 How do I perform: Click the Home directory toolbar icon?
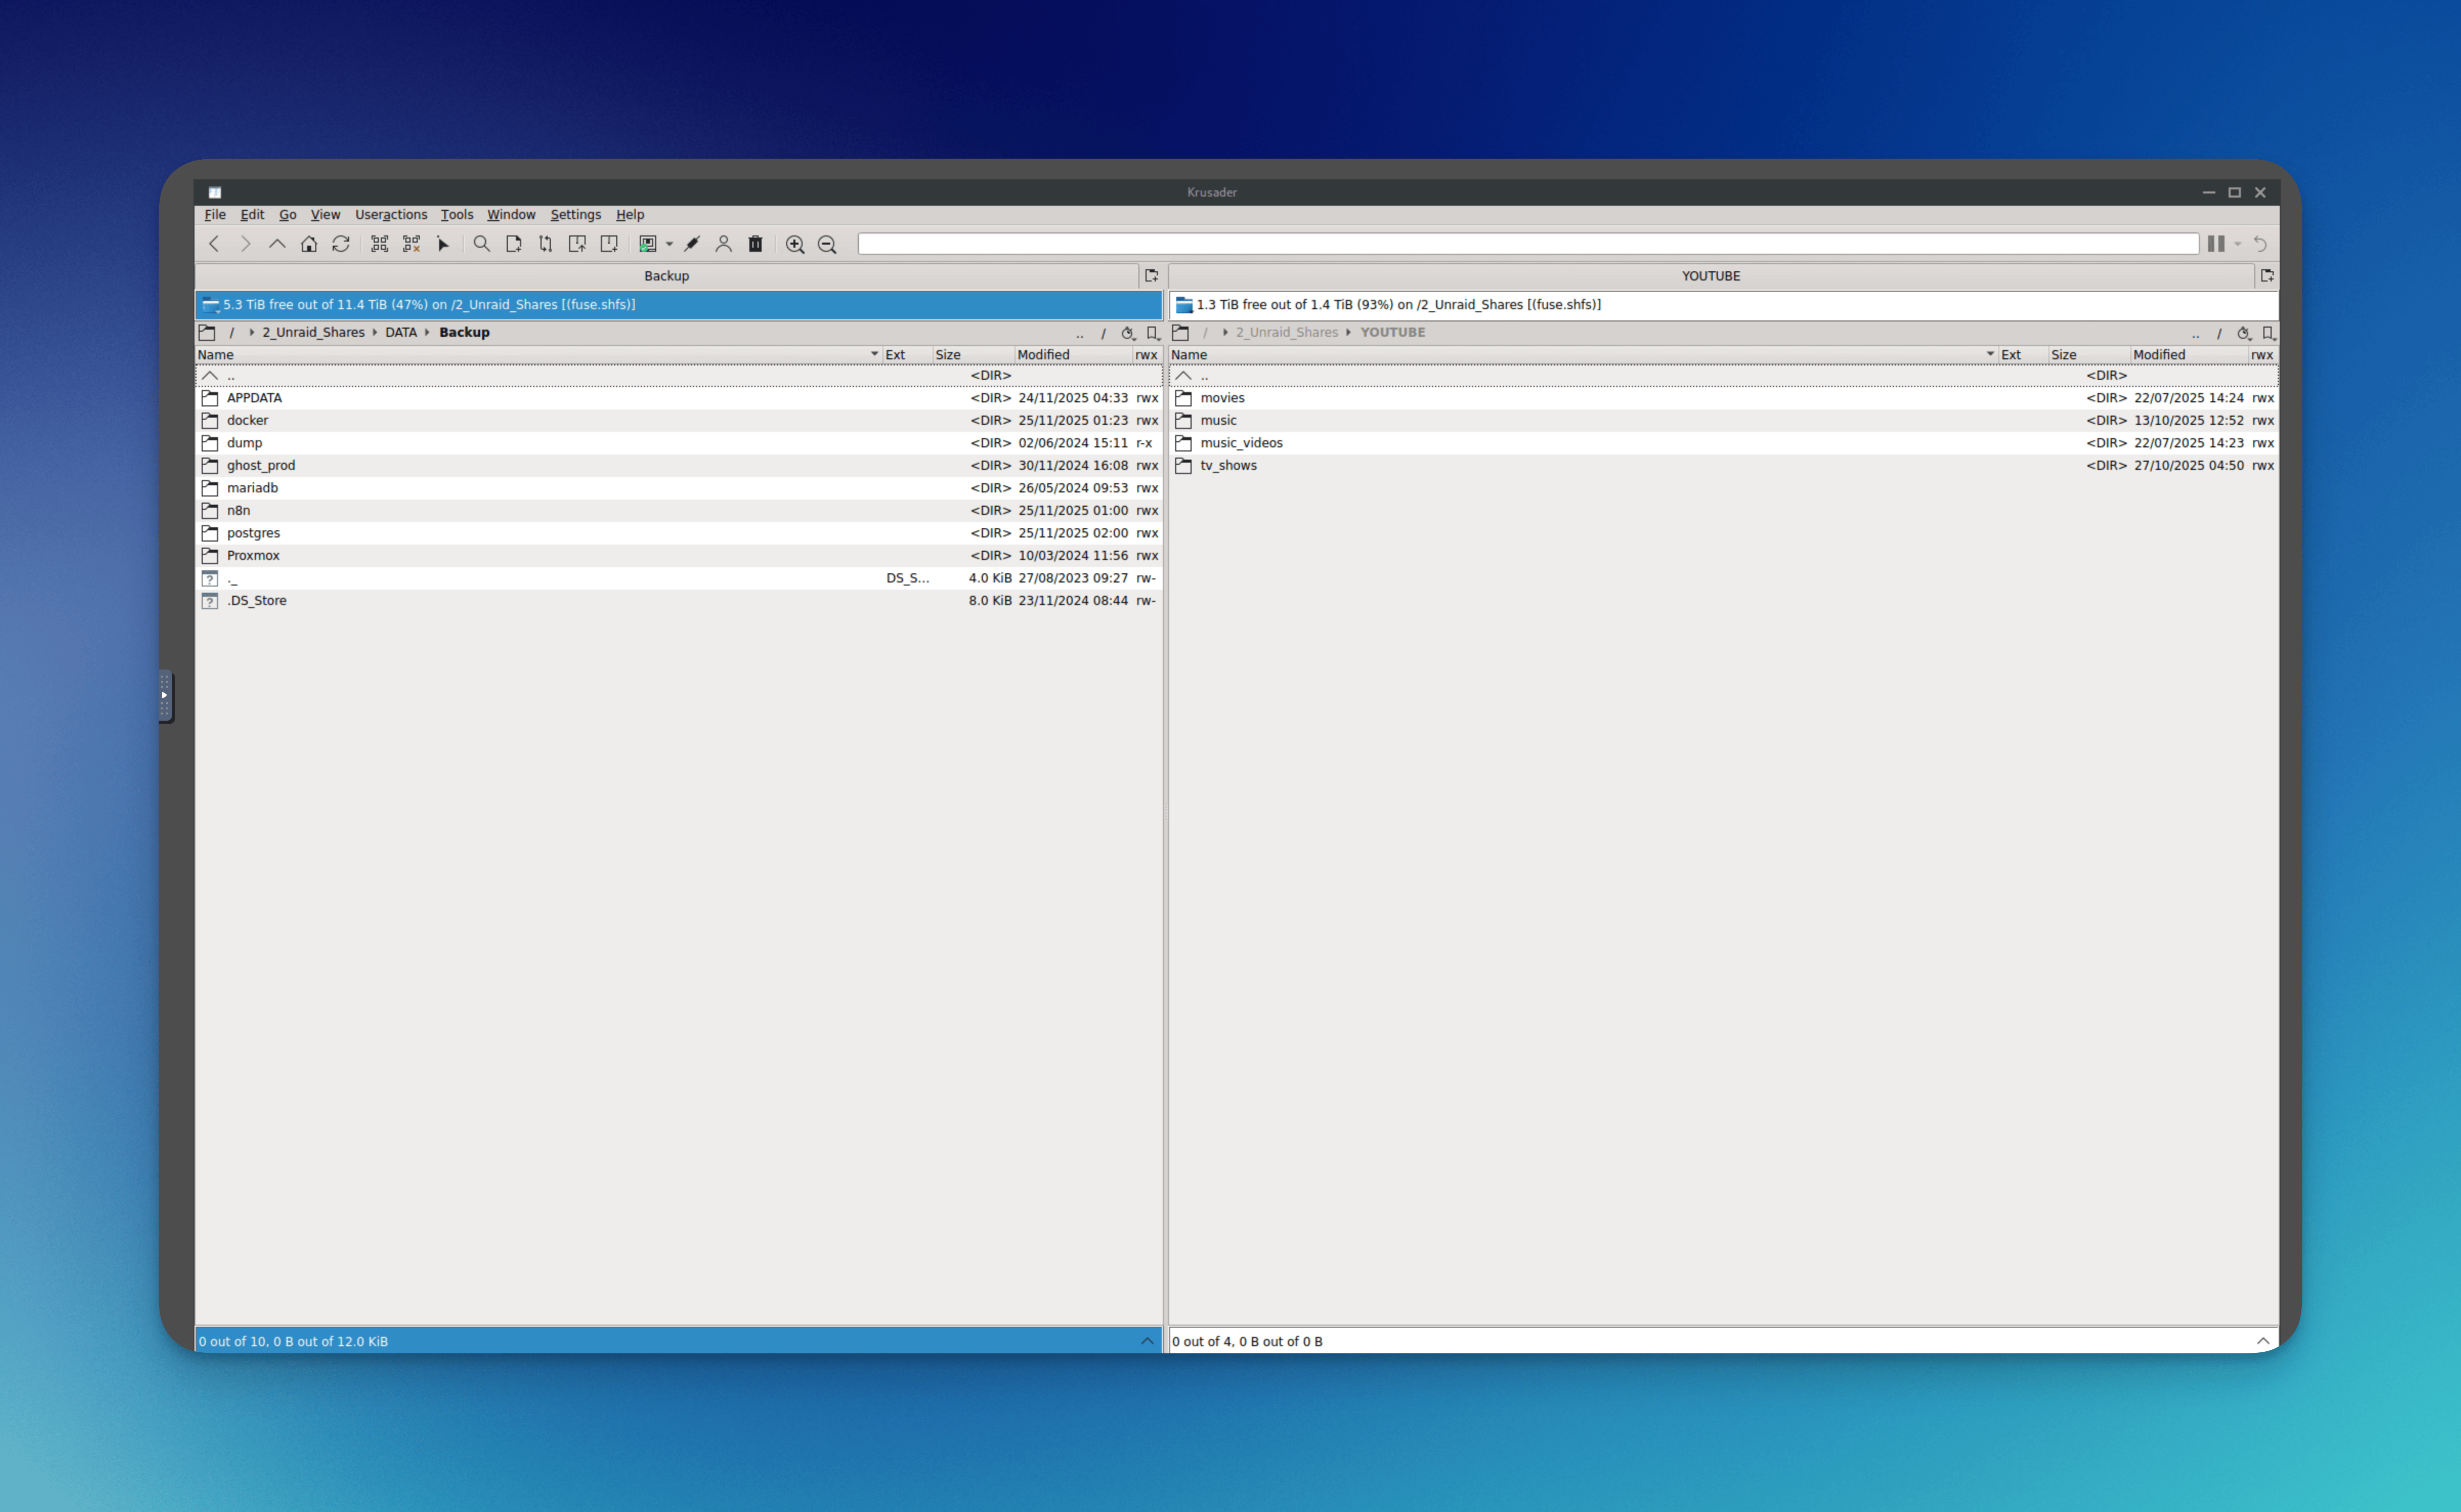pos(309,244)
